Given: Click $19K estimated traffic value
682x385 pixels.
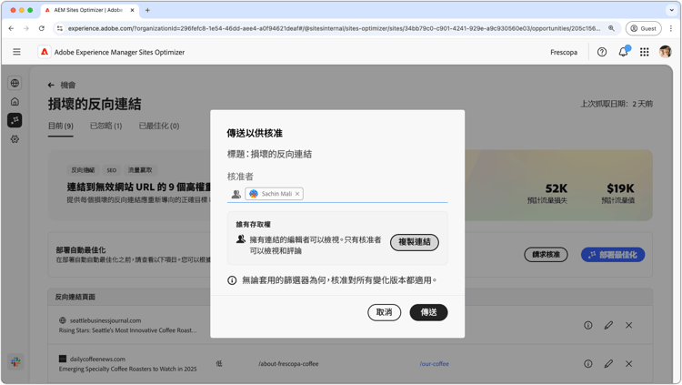Looking at the screenshot, I should [620, 188].
